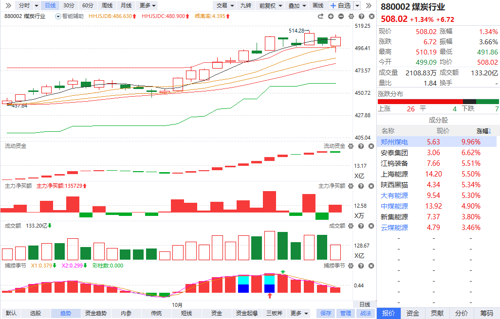Click the 涨跌分布 red-green distribution bar
The height and width of the screenshot is (319, 500).
(438, 101)
